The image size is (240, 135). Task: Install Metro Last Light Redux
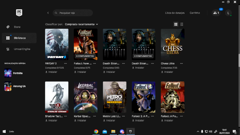coord(109,121)
